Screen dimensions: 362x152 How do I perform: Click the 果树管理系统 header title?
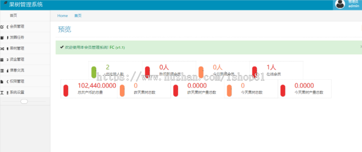click(26, 4)
